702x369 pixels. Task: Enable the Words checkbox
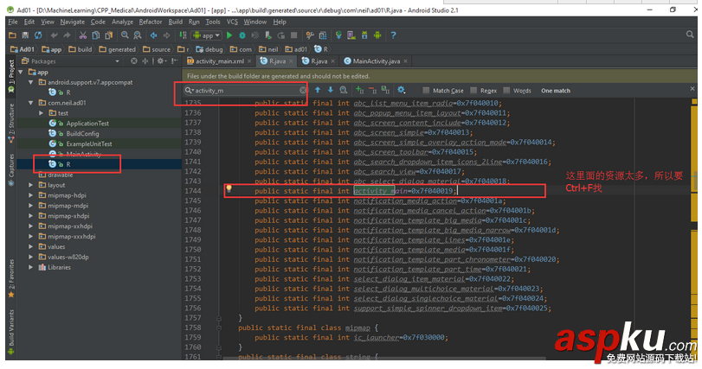tap(507, 91)
